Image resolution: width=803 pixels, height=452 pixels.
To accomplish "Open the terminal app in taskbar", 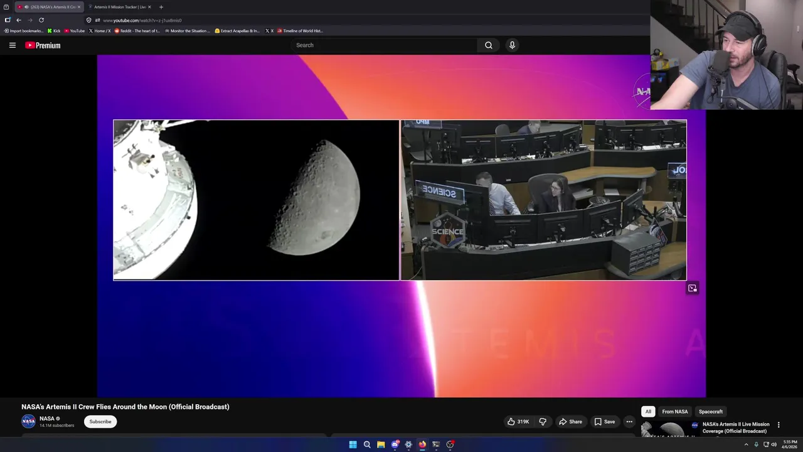I will coord(436,444).
